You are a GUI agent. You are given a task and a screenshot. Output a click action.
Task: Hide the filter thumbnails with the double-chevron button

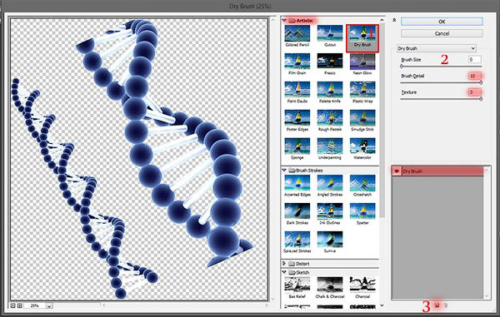[394, 21]
